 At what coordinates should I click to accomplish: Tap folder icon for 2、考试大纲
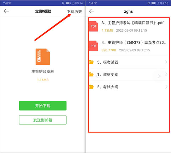(91, 87)
